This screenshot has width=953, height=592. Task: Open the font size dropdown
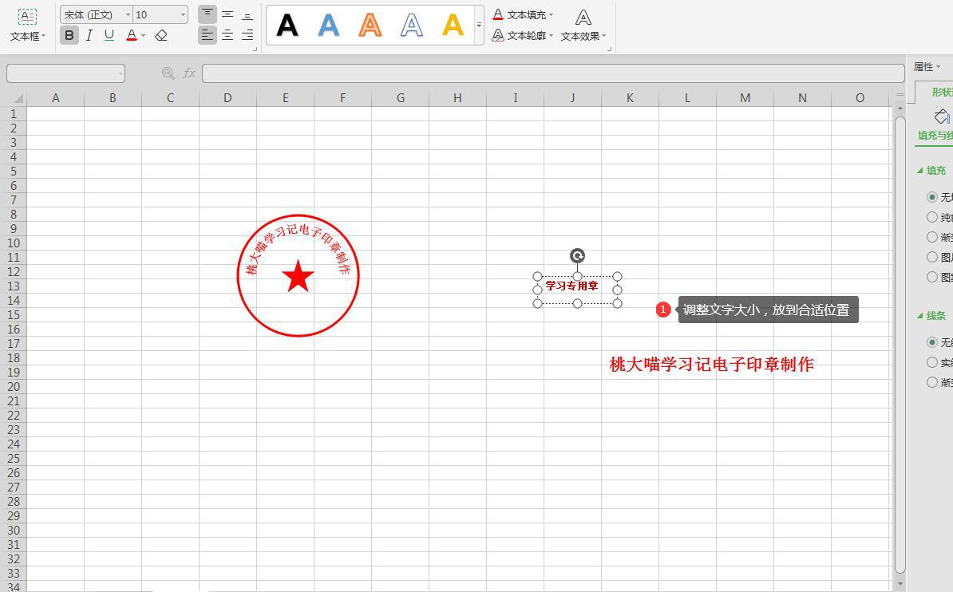tap(183, 14)
